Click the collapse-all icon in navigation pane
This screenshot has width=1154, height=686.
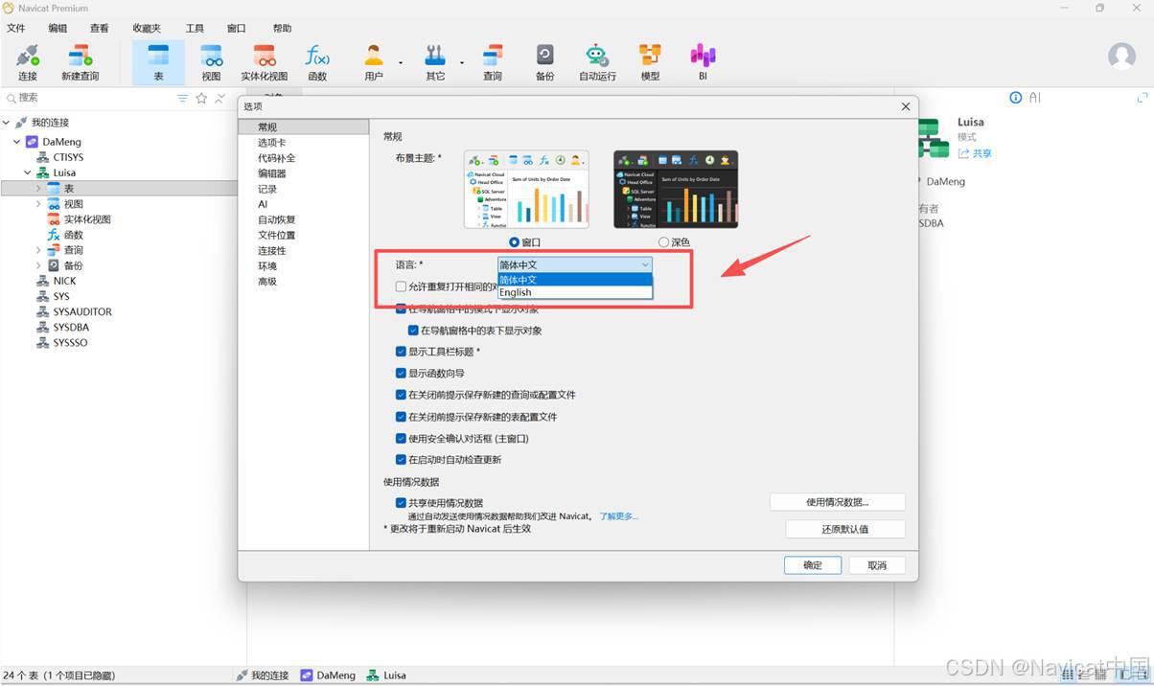click(220, 98)
